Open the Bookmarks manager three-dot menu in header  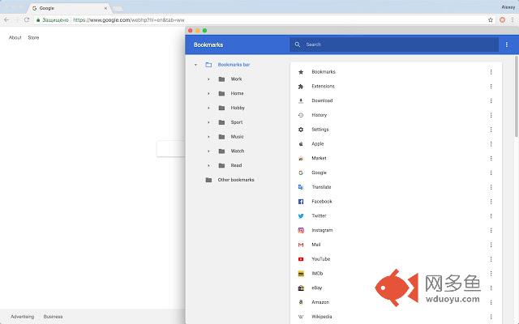(506, 45)
